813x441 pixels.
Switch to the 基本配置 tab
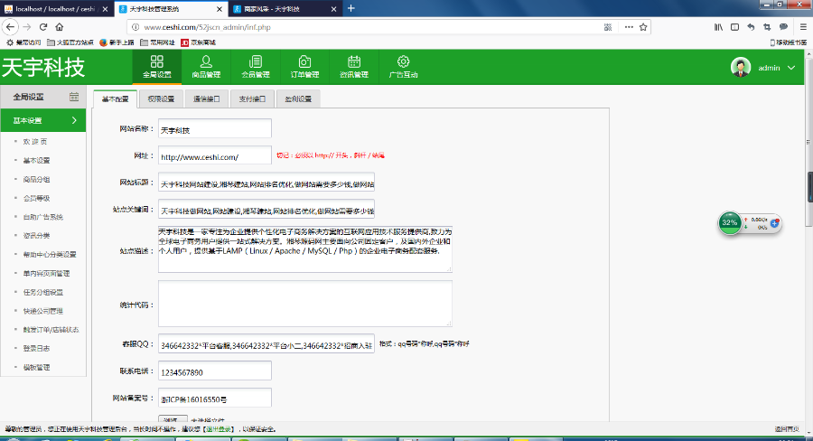[x=115, y=99]
